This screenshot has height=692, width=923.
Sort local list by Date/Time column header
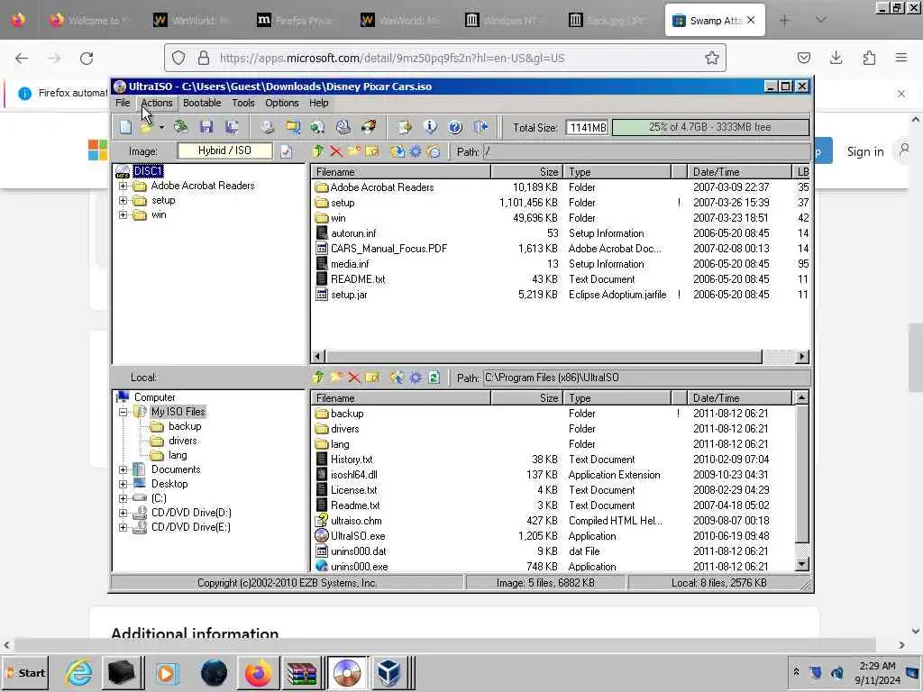pyautogui.click(x=740, y=397)
